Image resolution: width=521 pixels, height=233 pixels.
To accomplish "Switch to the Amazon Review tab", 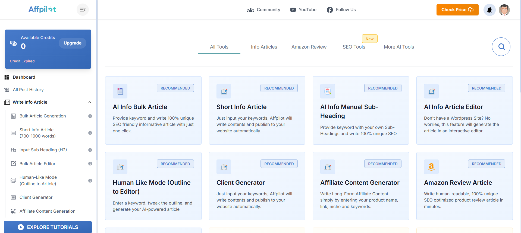I will [x=309, y=47].
